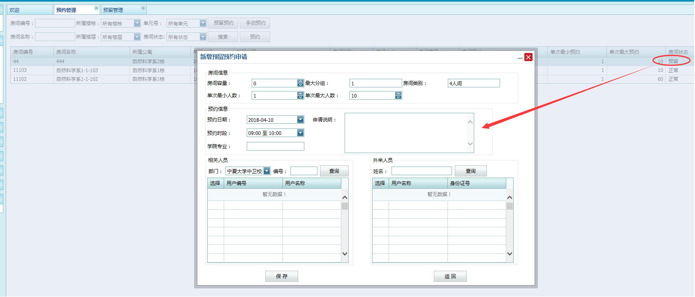Click 身份证号 column header
This screenshot has height=297, width=695.
click(x=477, y=183)
